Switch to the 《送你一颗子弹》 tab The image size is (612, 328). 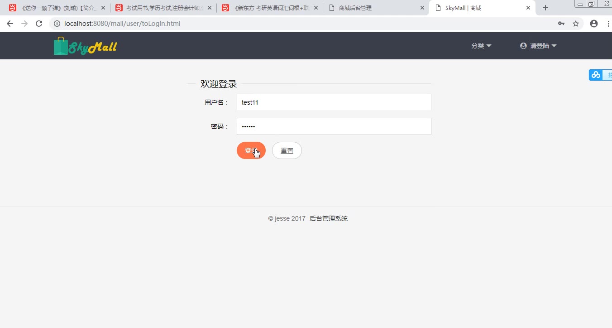click(x=56, y=8)
